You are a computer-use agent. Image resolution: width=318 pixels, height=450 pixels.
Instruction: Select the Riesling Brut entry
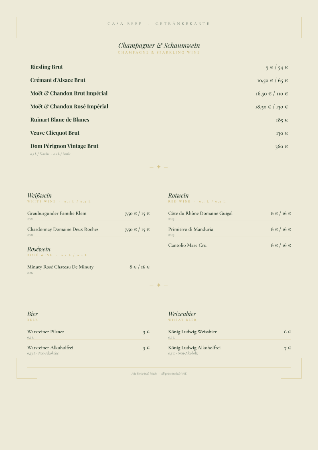(159, 67)
